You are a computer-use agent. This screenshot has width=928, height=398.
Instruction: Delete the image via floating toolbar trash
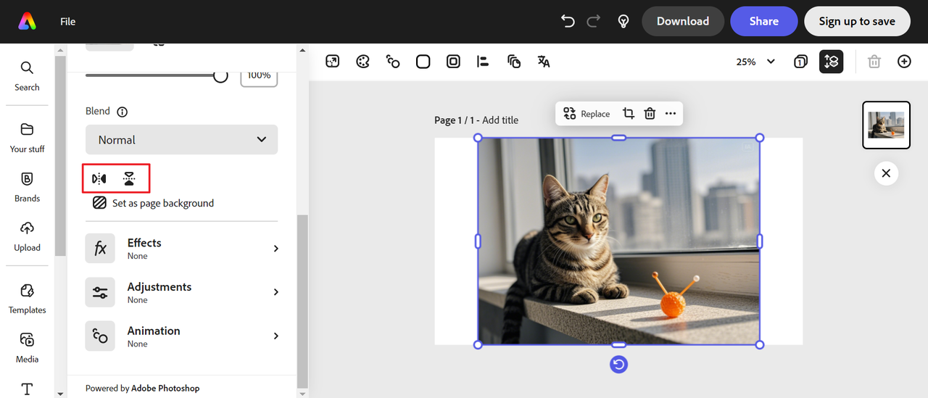tap(650, 113)
